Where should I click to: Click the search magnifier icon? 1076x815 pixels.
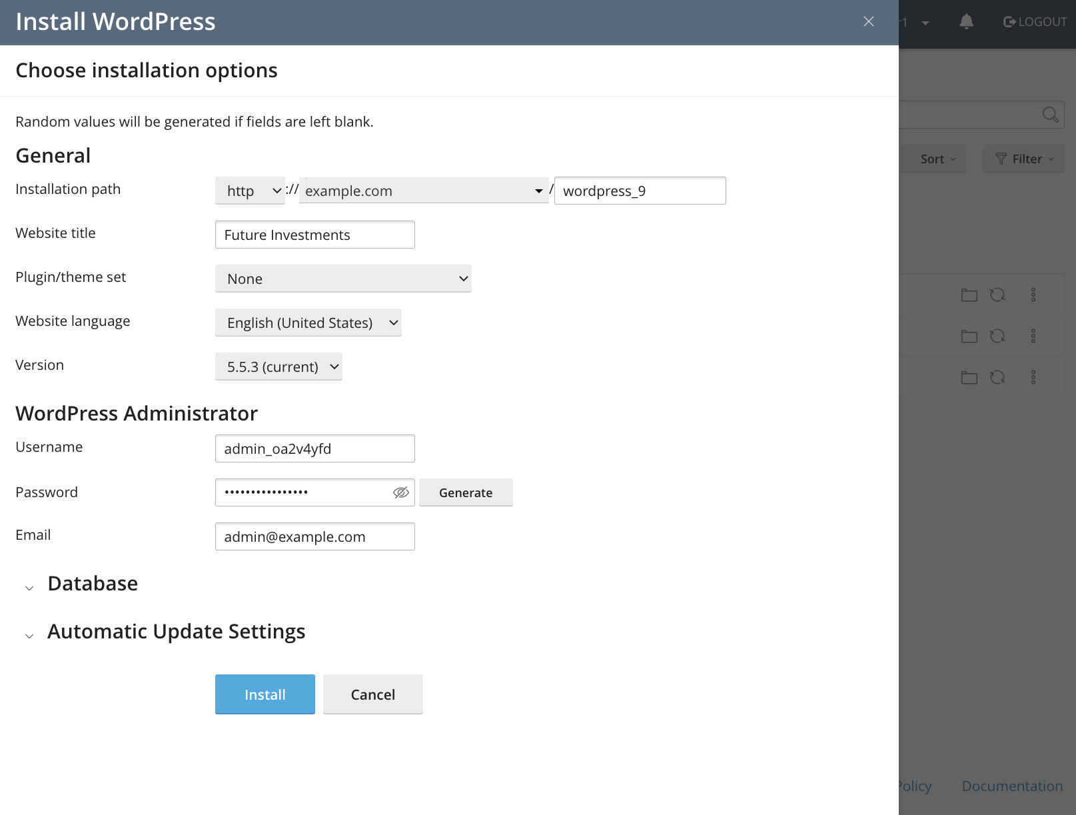click(1050, 114)
